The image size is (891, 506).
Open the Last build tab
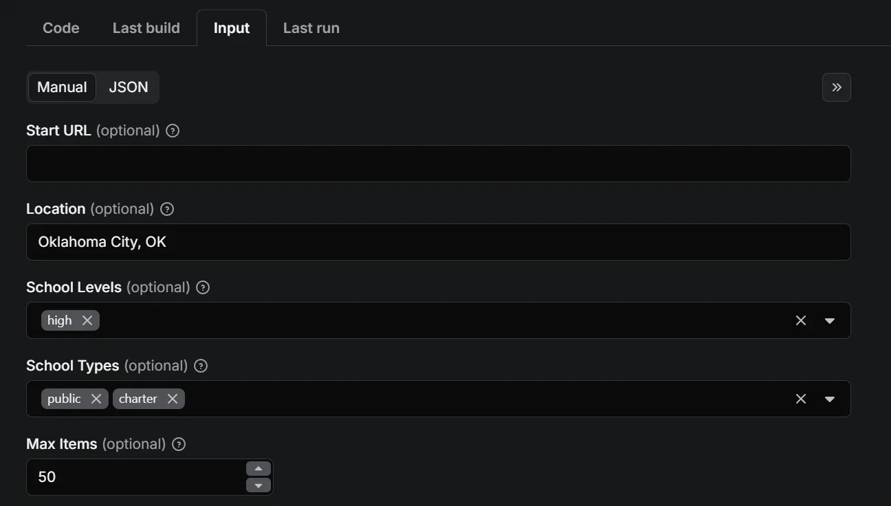[146, 28]
